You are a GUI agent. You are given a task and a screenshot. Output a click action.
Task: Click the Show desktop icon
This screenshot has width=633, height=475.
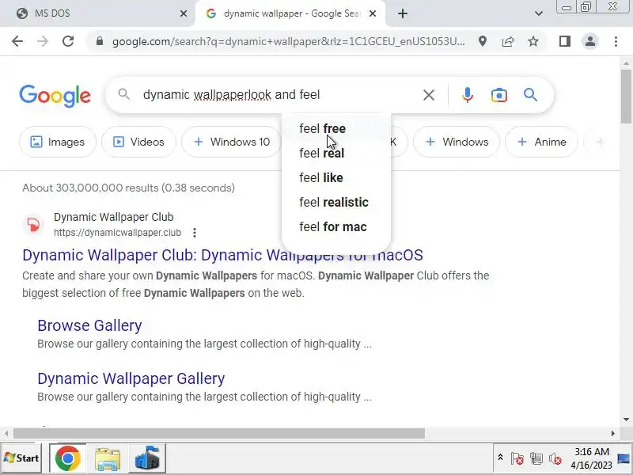tap(624, 458)
